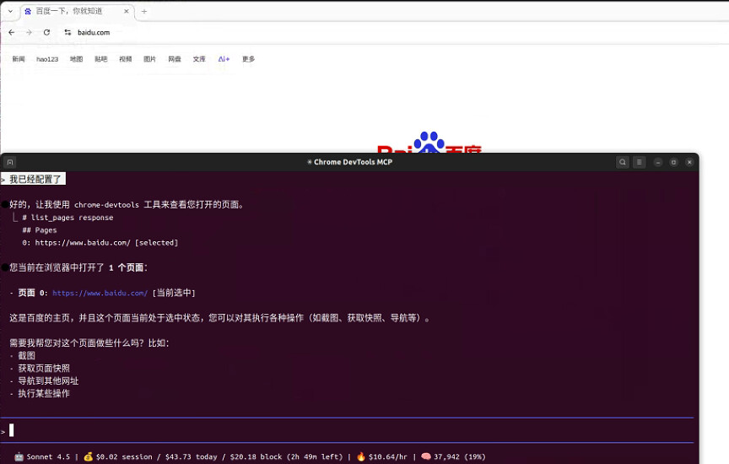This screenshot has width=729, height=464.
Task: Click the Chrome DevTools MCP title text
Action: click(x=353, y=162)
